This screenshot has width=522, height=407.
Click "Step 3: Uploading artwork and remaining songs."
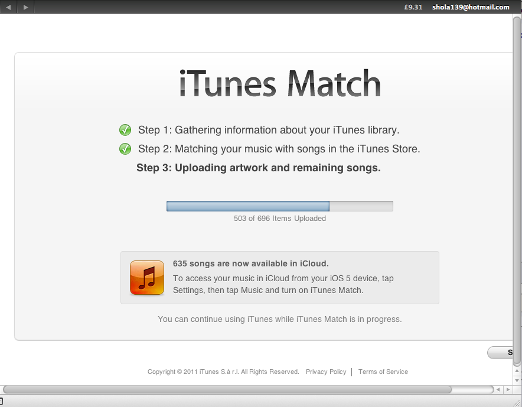tap(258, 168)
